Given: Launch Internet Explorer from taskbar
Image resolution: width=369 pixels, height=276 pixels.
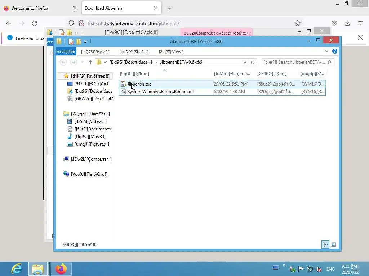Looking at the screenshot, I should tap(17, 269).
